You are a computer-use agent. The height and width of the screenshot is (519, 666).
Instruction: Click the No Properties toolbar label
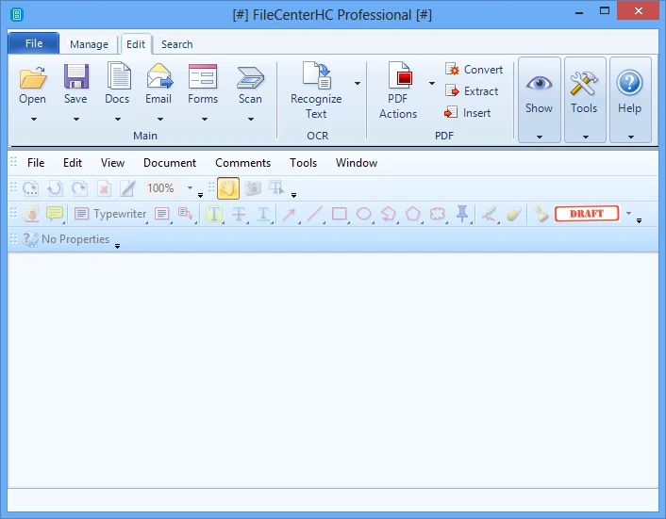pyautogui.click(x=75, y=239)
